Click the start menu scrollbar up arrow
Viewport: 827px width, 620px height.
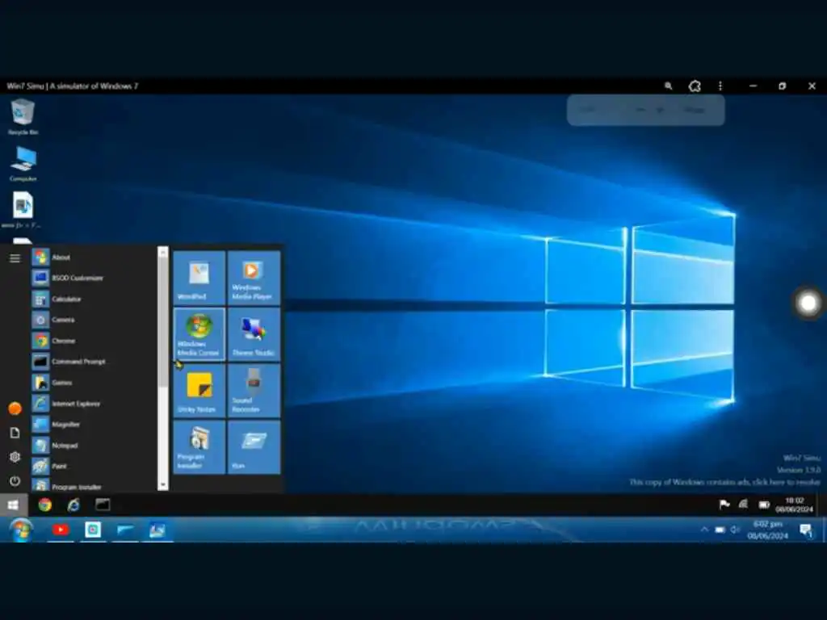(163, 253)
